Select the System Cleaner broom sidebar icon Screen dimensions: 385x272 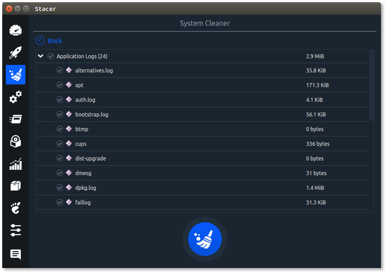(16, 75)
